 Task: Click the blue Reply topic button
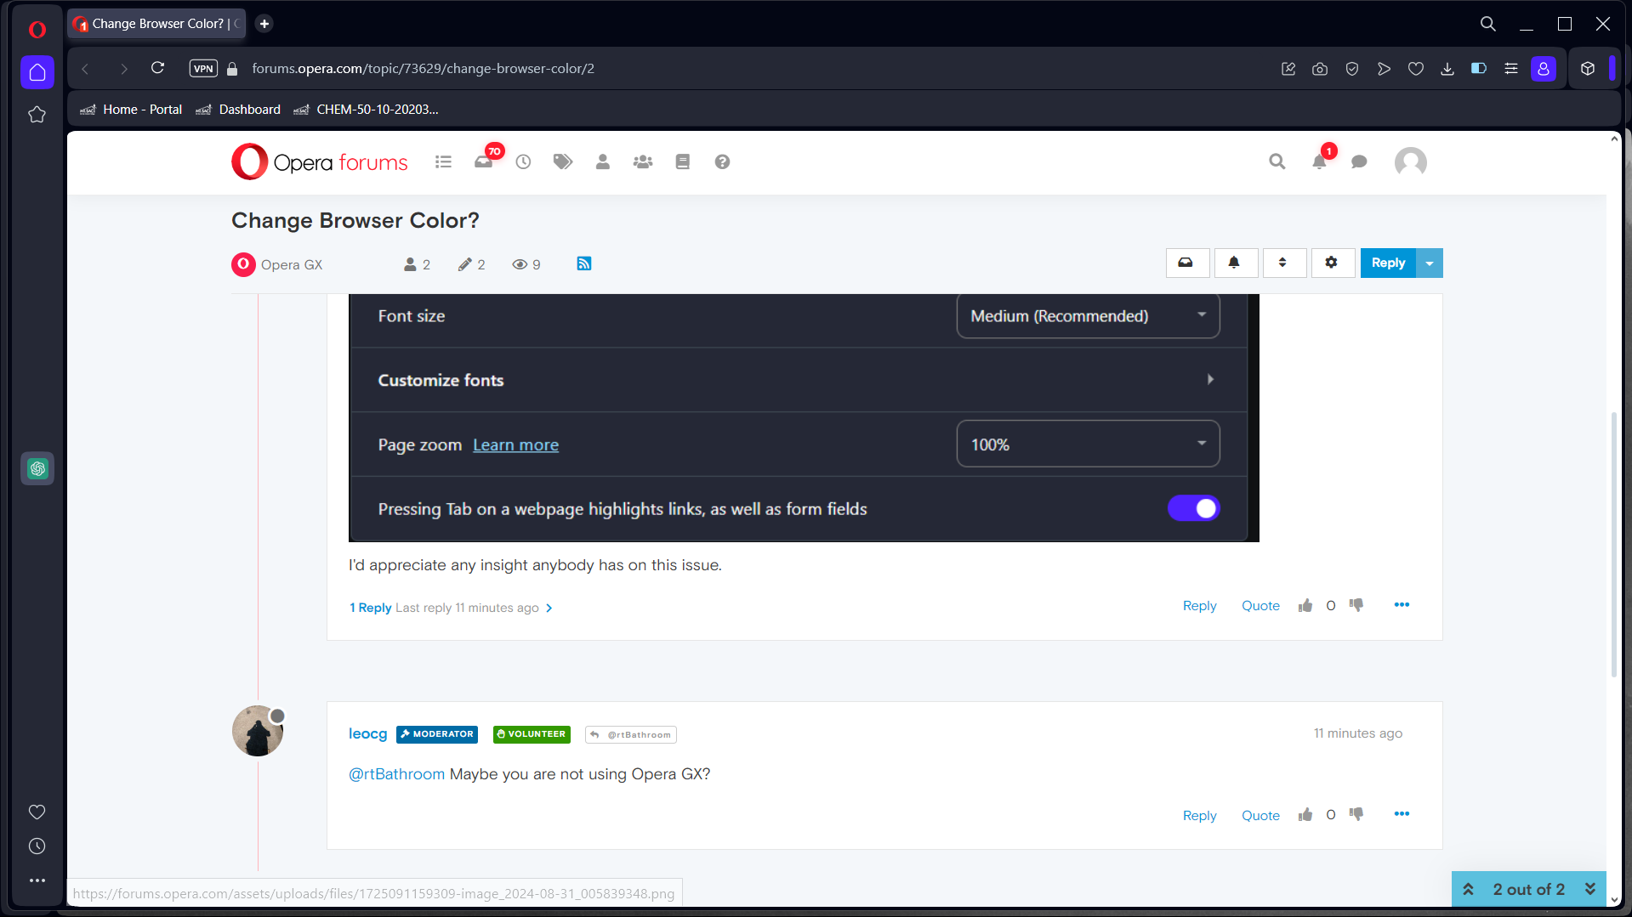click(x=1388, y=263)
